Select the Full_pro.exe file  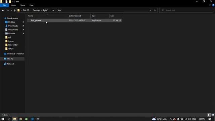tap(36, 21)
